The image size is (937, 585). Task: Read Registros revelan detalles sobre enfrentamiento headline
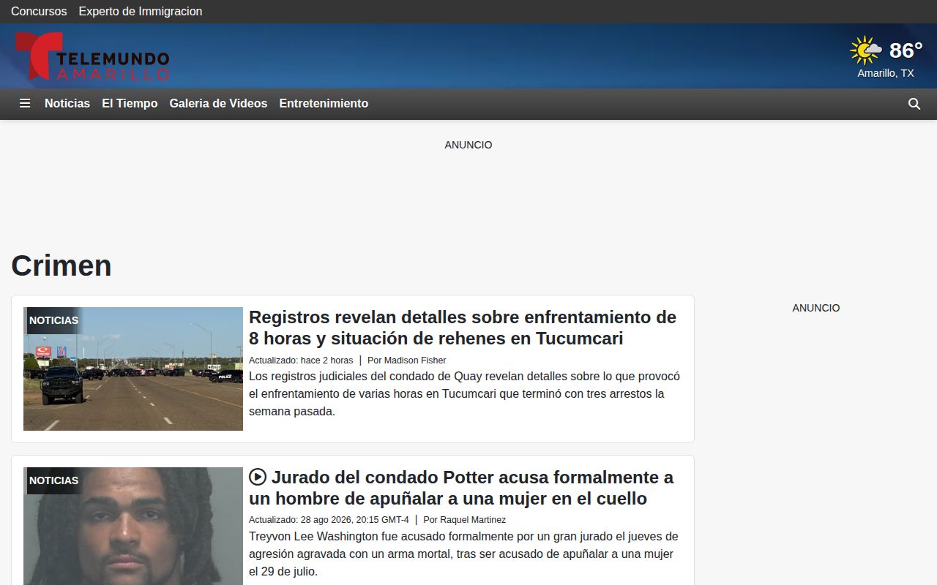tap(463, 328)
